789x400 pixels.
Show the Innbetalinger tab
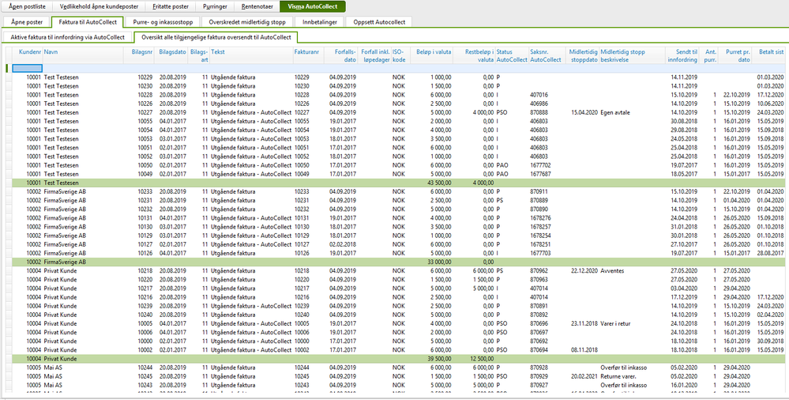pos(320,22)
